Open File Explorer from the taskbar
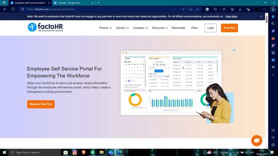Screen dimensions: 278x156 (x=102, y=152)
